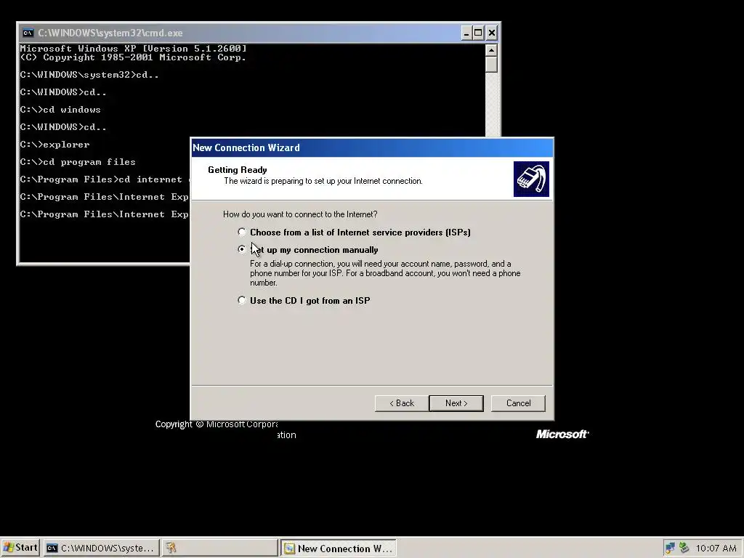This screenshot has height=558, width=744.
Task: Click the dial-up connection description paragraph
Action: 385,273
